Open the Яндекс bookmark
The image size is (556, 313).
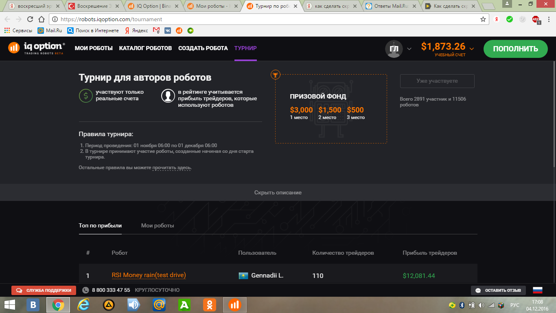click(x=136, y=31)
